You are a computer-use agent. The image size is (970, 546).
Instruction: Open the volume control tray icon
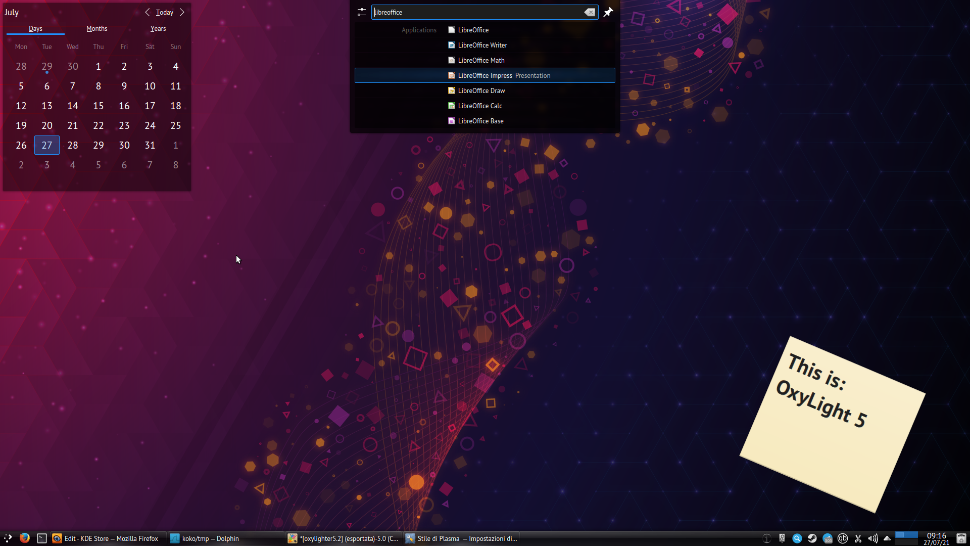(x=873, y=538)
